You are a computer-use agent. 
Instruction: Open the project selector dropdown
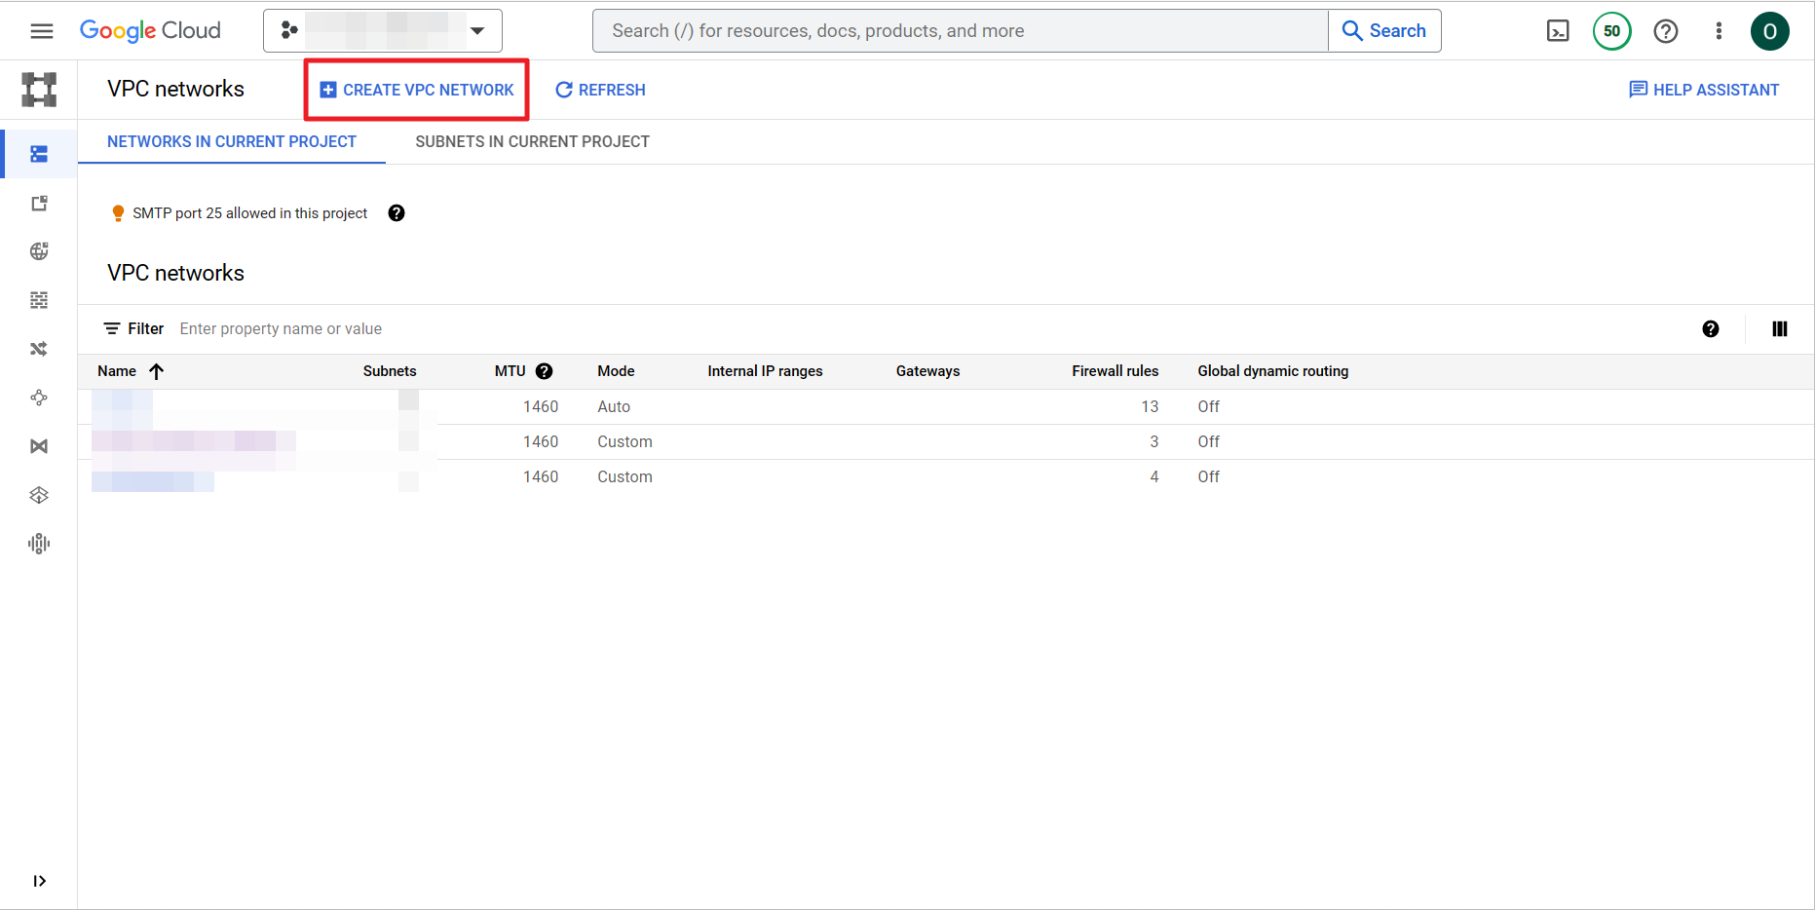coord(383,31)
